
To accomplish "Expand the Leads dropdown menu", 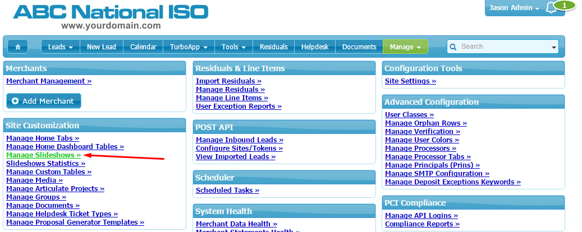I will [61, 47].
